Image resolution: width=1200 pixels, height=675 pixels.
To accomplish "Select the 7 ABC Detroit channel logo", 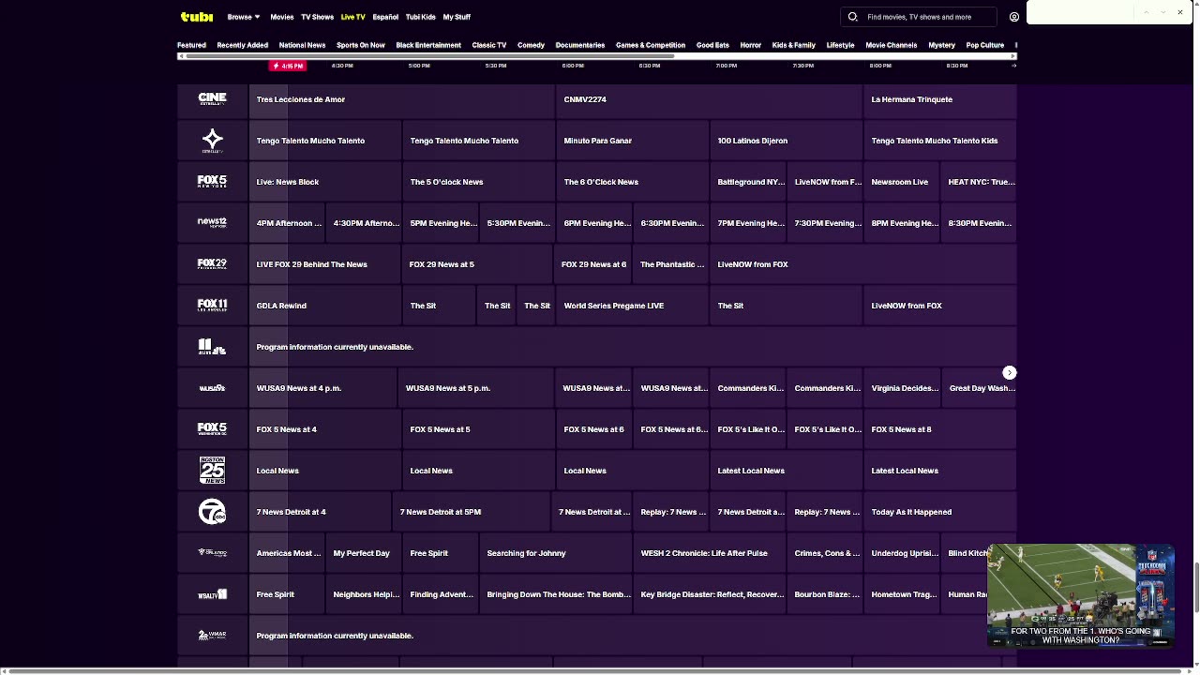I will 212,511.
